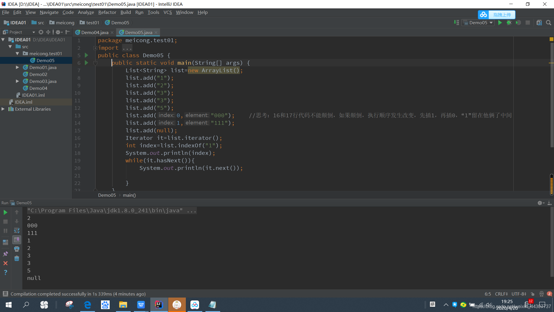Click Stop in the Run panel
The width and height of the screenshot is (554, 312).
(5, 222)
